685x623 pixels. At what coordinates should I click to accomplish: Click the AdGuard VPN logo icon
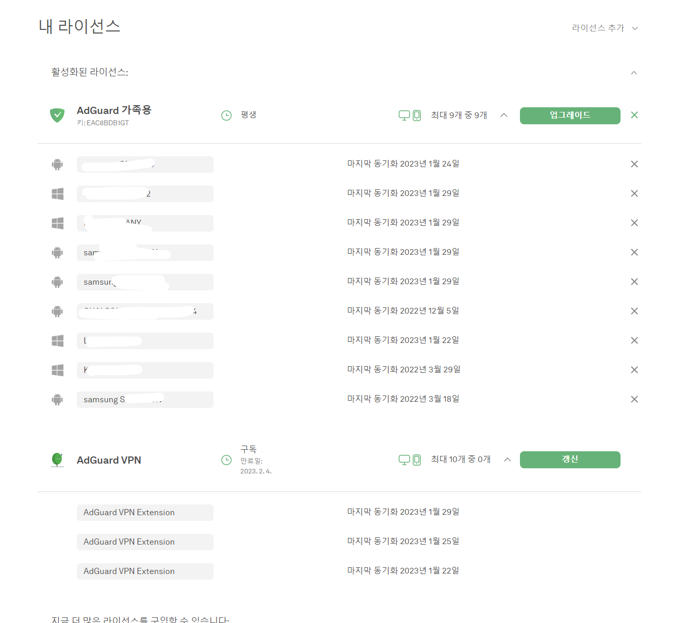57,460
